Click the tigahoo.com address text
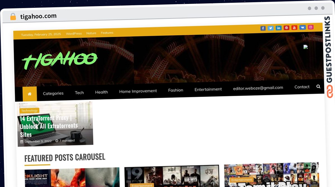335x187 pixels. coord(38,16)
